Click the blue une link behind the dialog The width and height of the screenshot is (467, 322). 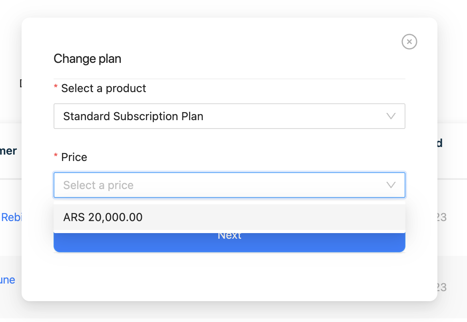(x=7, y=280)
